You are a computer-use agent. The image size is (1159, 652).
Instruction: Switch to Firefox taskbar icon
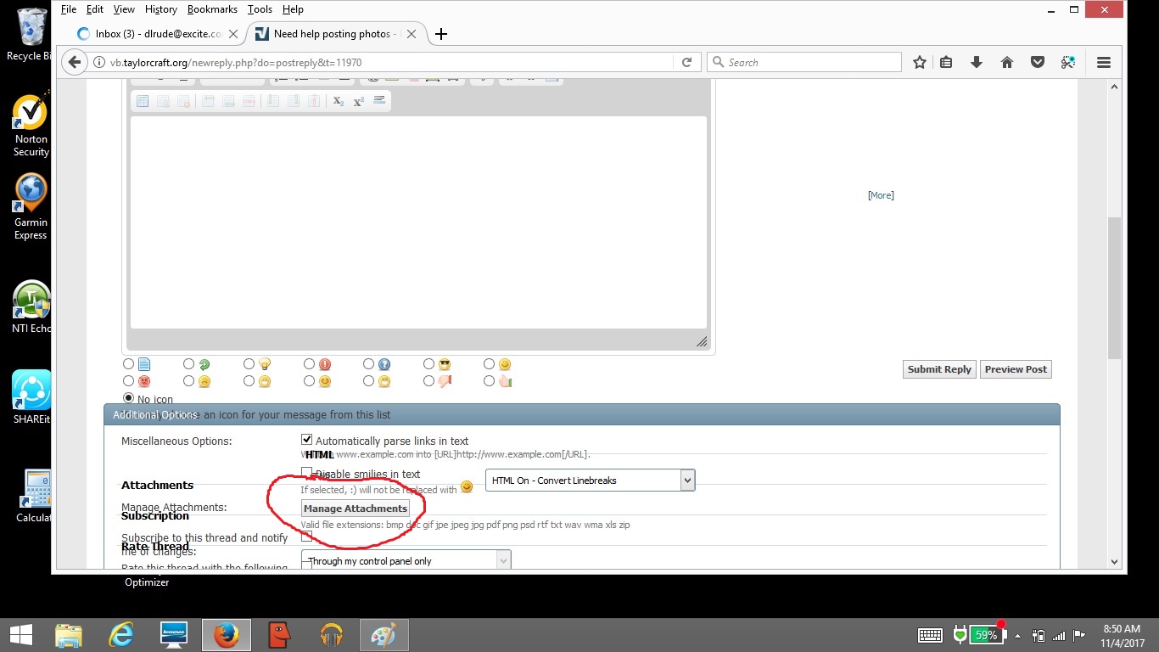click(227, 635)
